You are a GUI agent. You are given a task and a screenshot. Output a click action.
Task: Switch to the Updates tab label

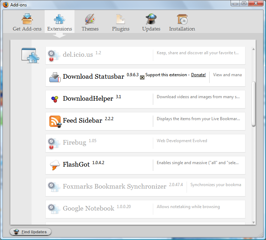[x=151, y=29]
